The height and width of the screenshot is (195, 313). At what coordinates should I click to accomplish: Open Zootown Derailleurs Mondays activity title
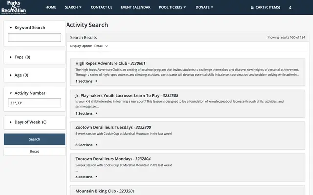[x=113, y=159]
